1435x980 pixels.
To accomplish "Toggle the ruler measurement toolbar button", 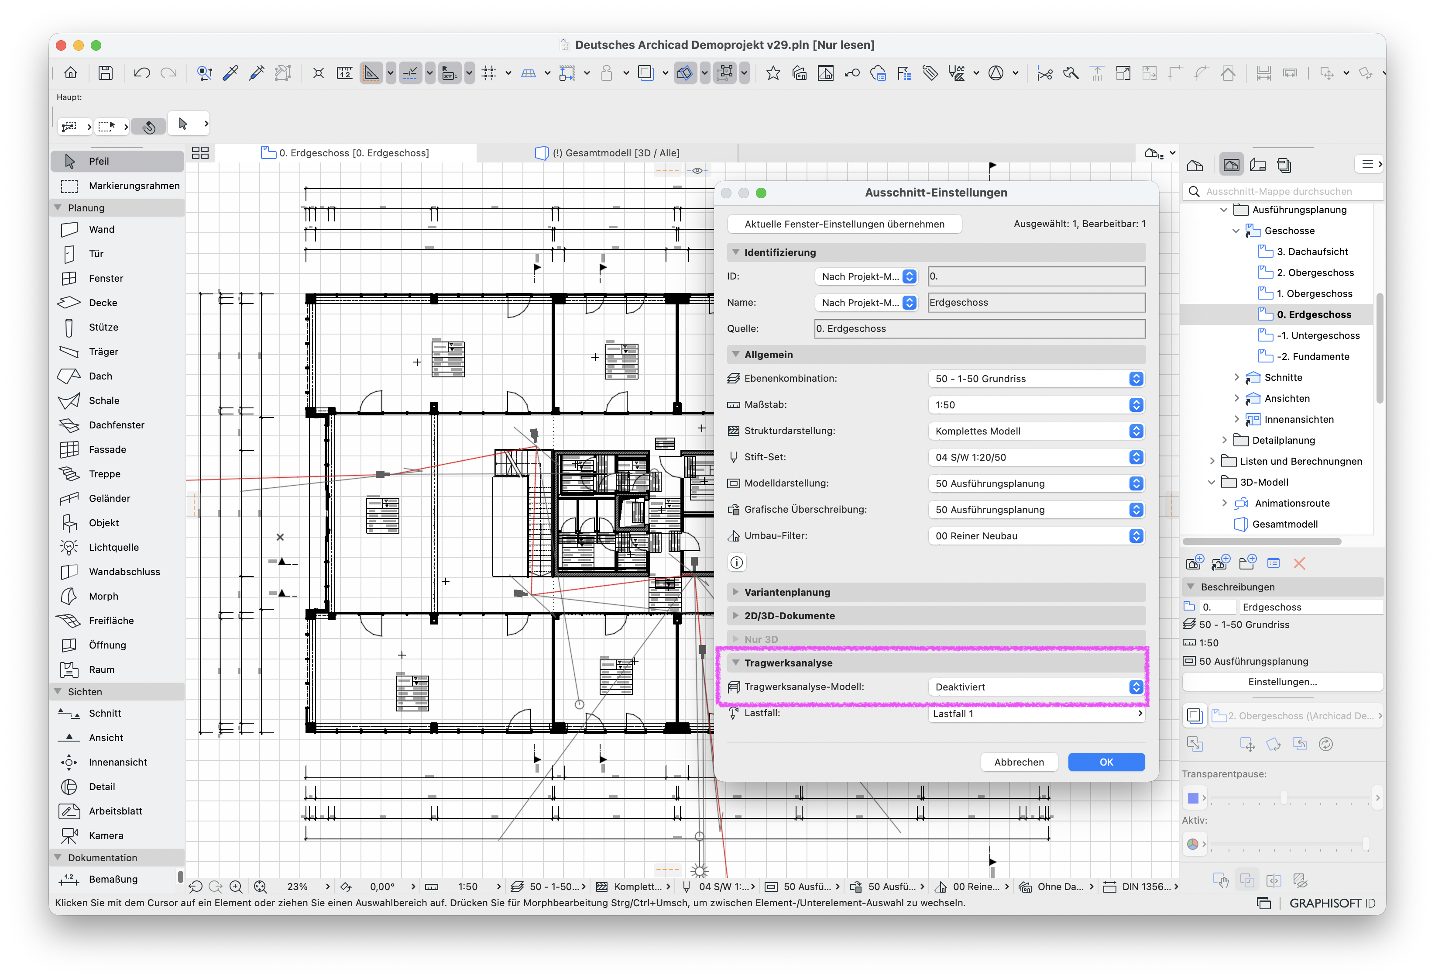I will tap(344, 73).
